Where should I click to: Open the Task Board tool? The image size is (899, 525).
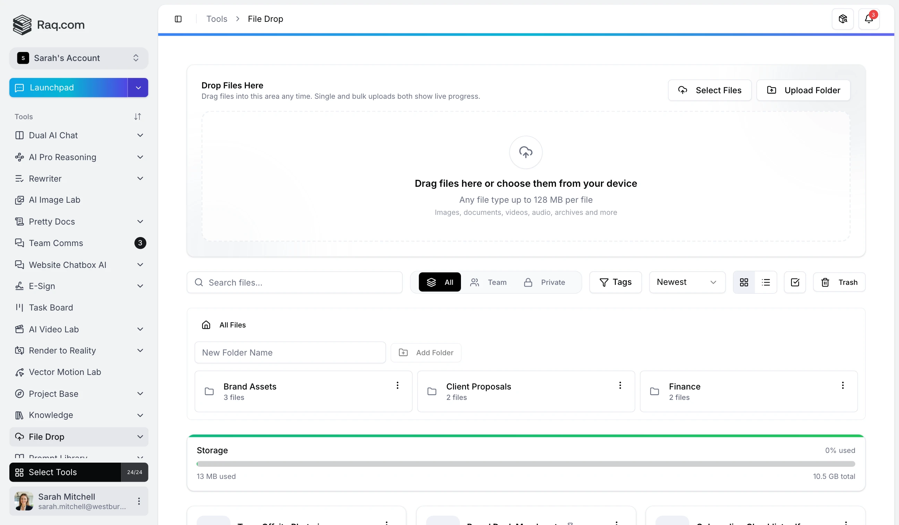tap(51, 307)
